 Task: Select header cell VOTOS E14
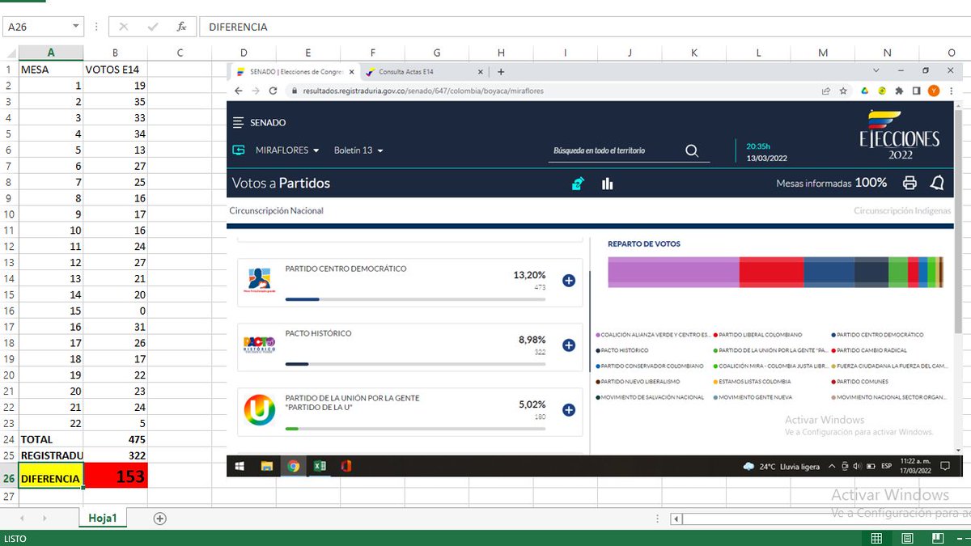pyautogui.click(x=115, y=70)
